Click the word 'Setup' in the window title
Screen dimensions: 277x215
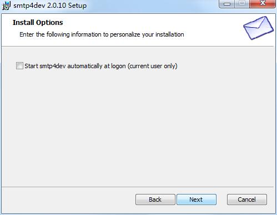(77, 6)
